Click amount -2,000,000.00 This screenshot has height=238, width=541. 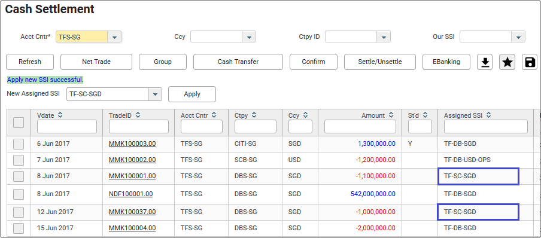pos(376,228)
